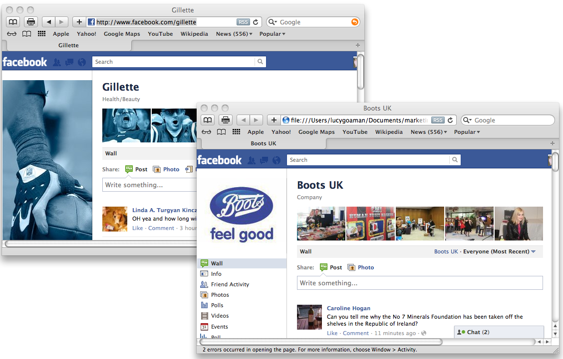Open Facebook friend requests icon in Boots UK window

(252, 160)
